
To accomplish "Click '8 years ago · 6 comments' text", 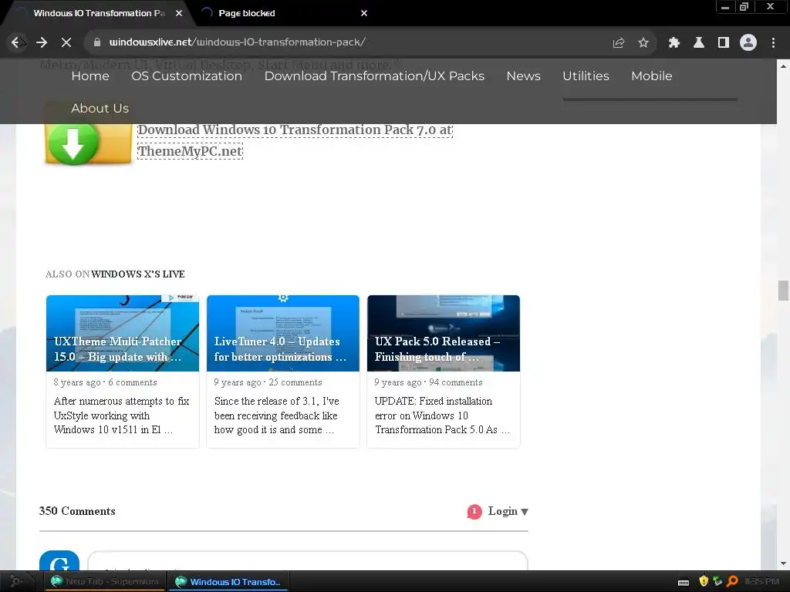I will click(105, 382).
